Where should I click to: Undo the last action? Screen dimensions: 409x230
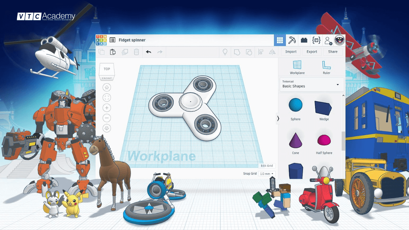[148, 52]
